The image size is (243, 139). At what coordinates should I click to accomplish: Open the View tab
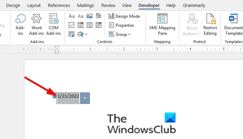(x=127, y=6)
